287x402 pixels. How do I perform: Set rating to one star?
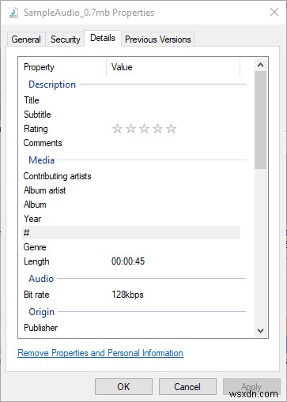click(x=117, y=129)
